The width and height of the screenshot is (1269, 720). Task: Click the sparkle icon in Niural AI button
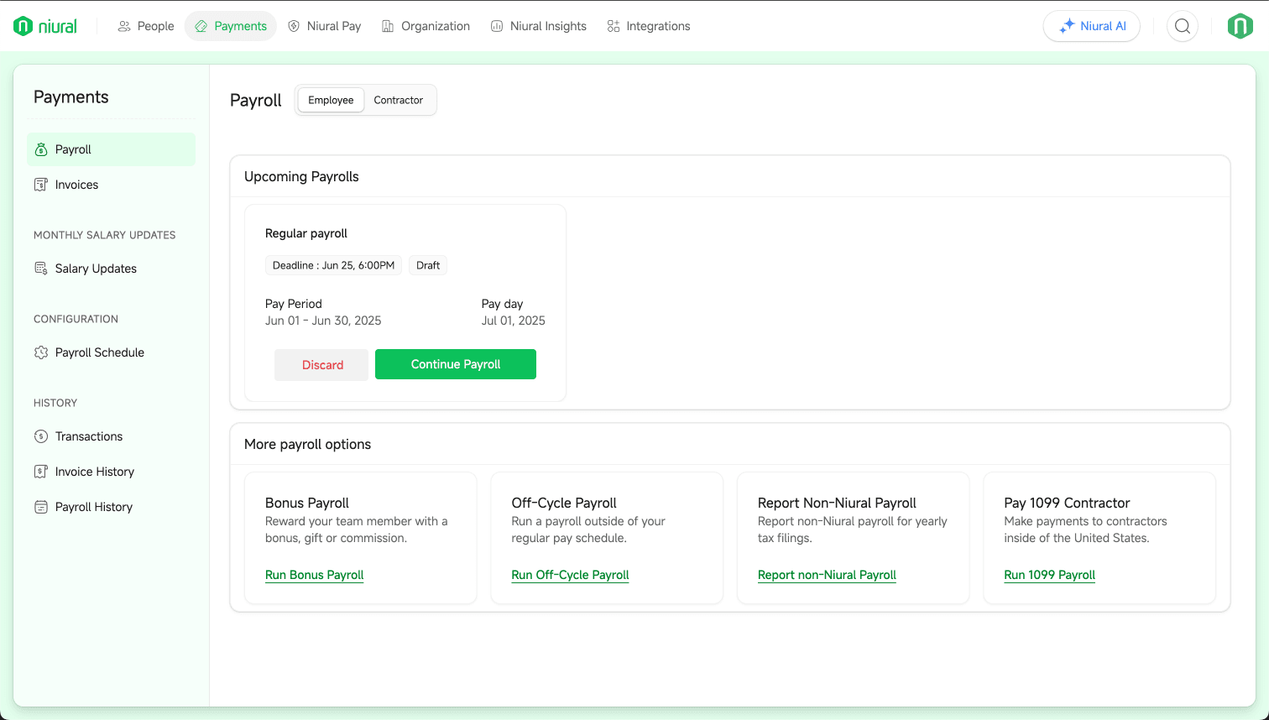[1067, 26]
